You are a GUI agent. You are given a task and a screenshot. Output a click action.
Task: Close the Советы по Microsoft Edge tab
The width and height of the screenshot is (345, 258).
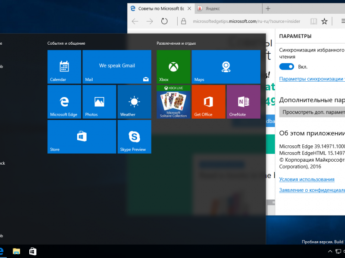[x=189, y=9]
